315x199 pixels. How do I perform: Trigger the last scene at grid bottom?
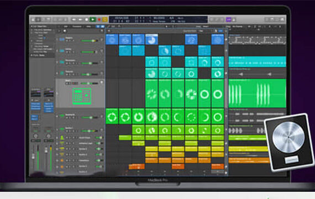(x=218, y=172)
